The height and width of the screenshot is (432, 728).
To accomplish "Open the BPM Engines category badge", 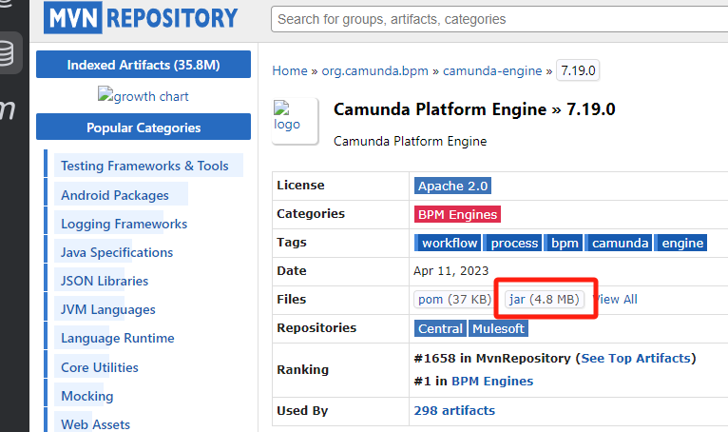I will 457,214.
